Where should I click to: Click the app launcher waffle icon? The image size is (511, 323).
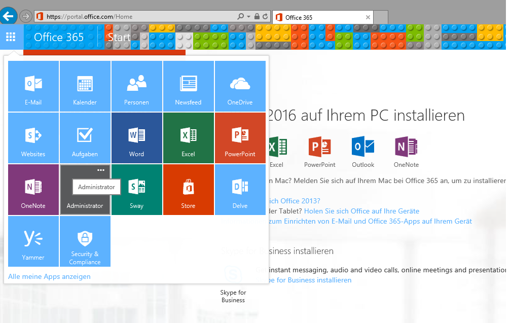(11, 37)
